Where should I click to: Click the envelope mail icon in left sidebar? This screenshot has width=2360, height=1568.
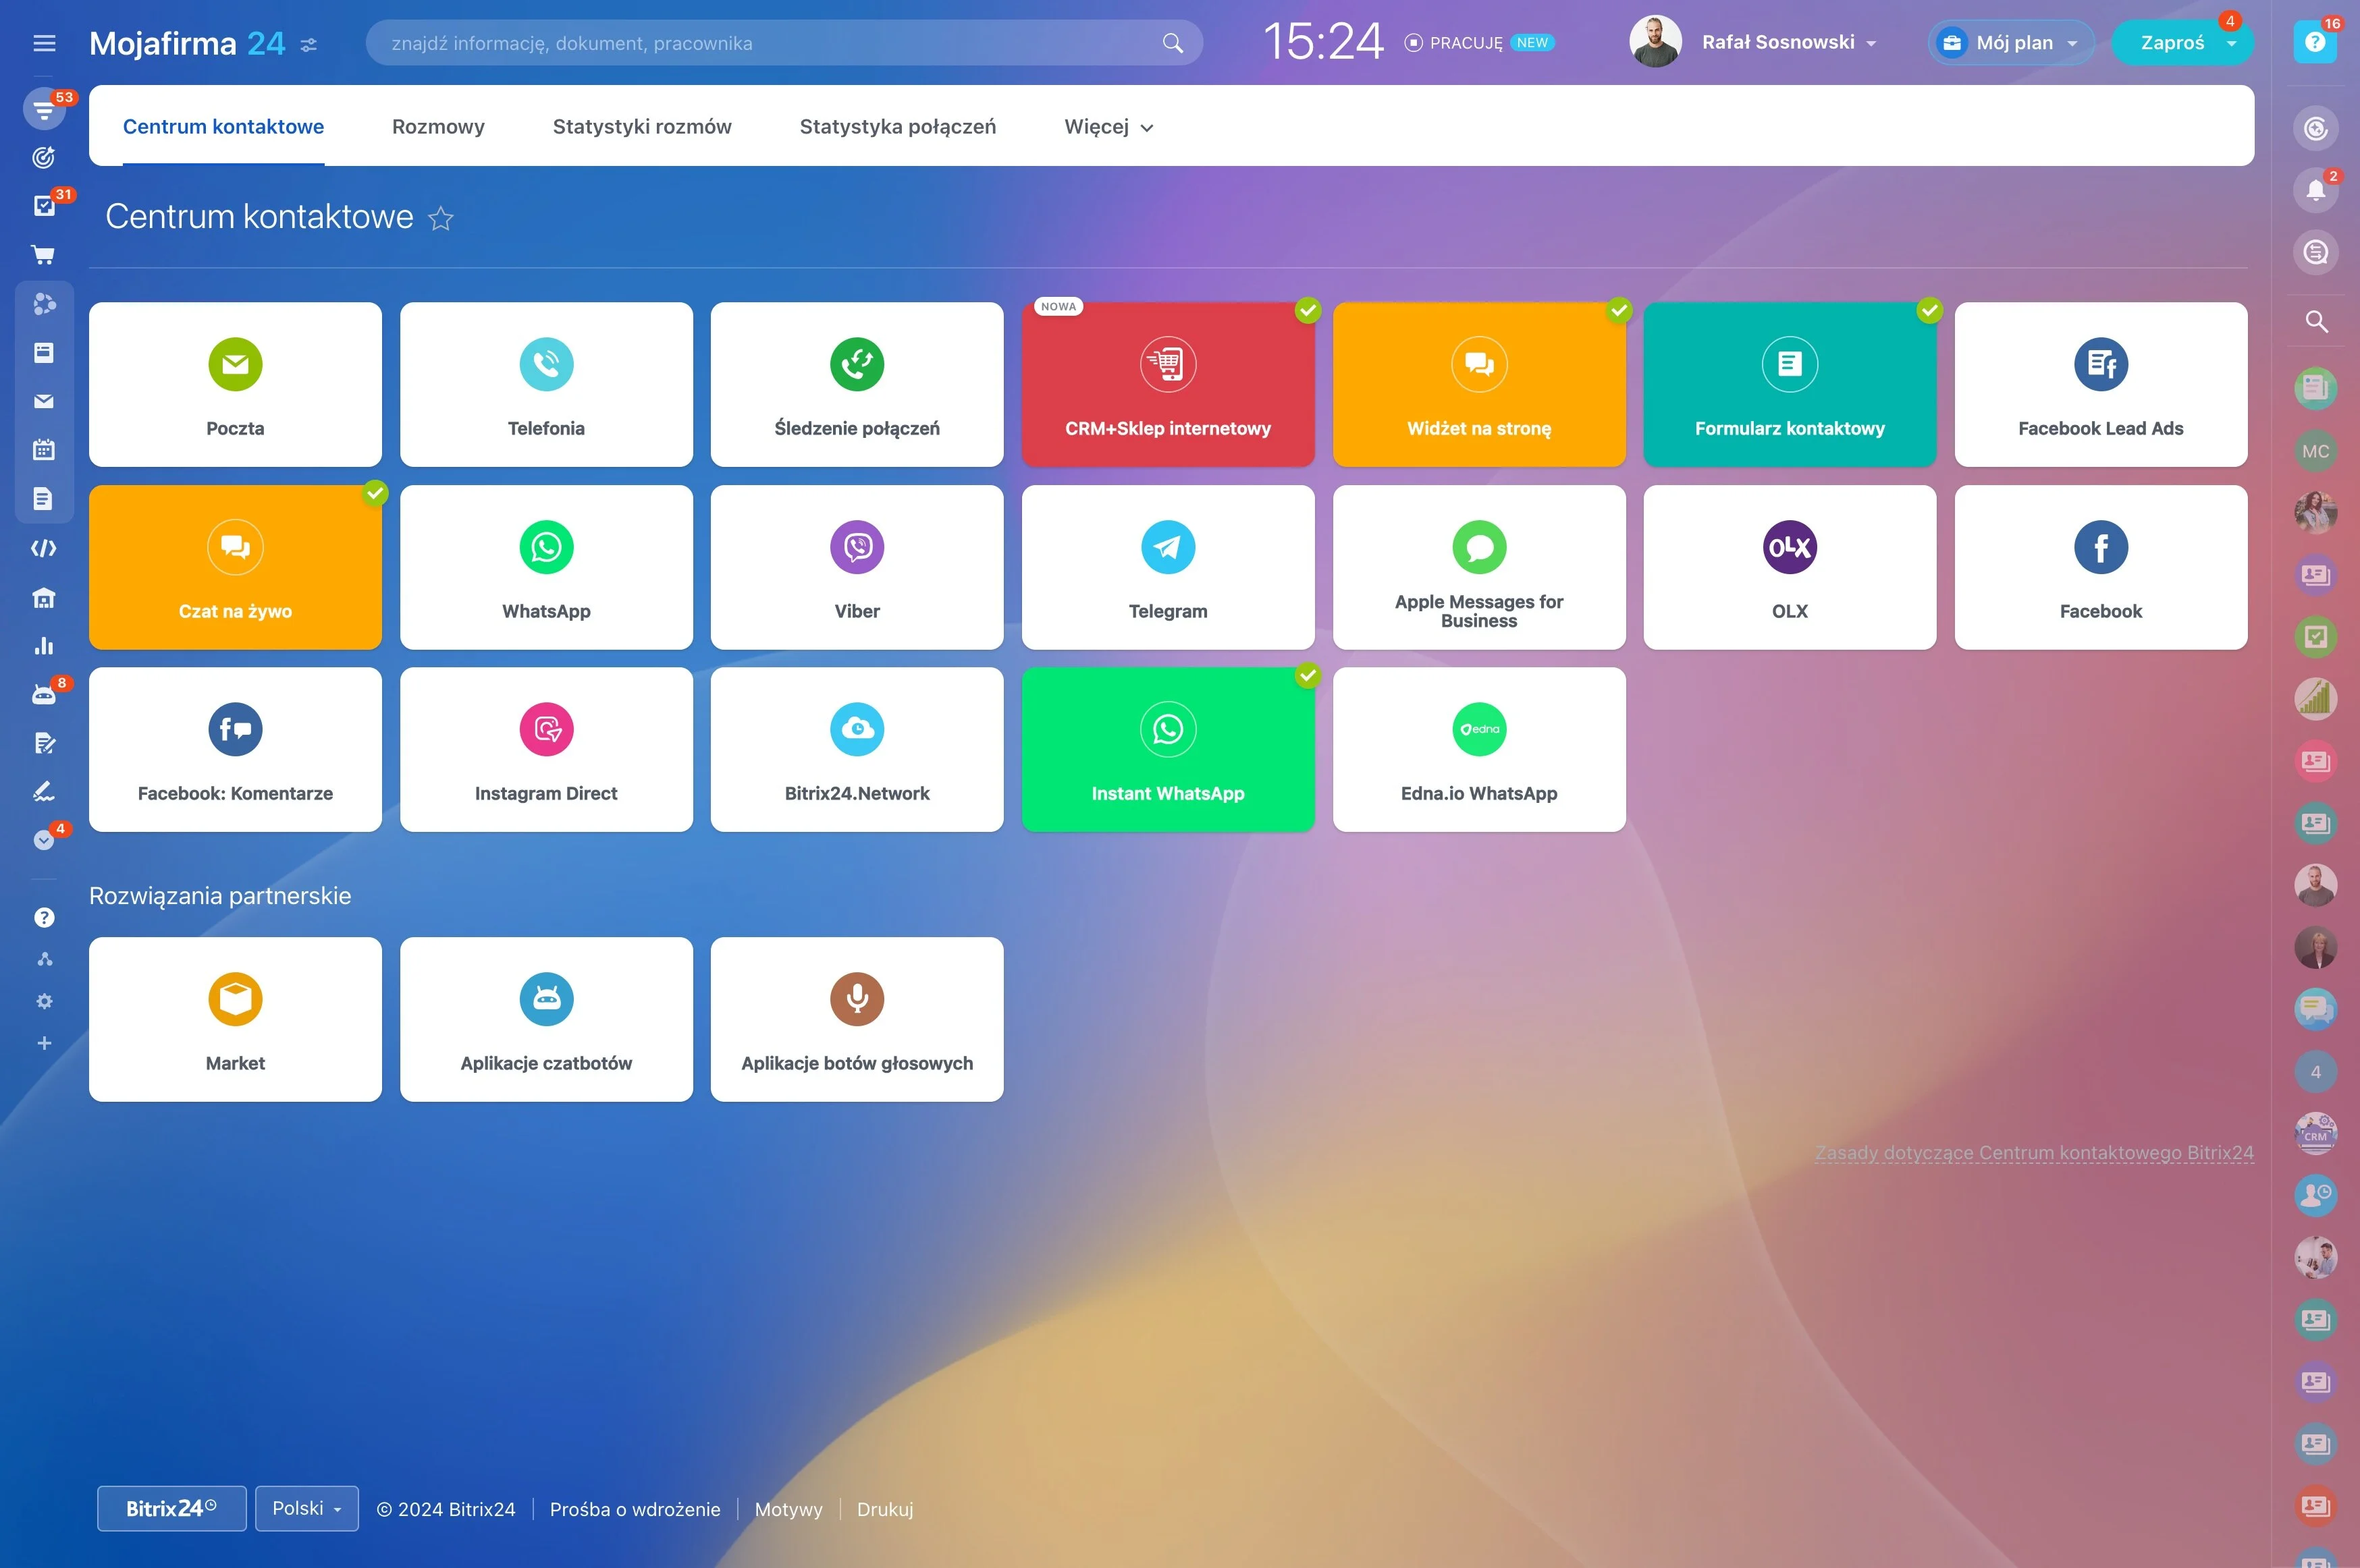coord(43,401)
